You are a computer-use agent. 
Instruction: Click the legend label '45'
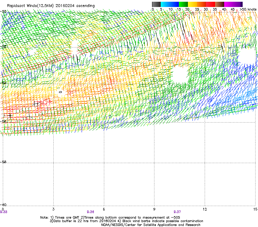tap(233, 9)
